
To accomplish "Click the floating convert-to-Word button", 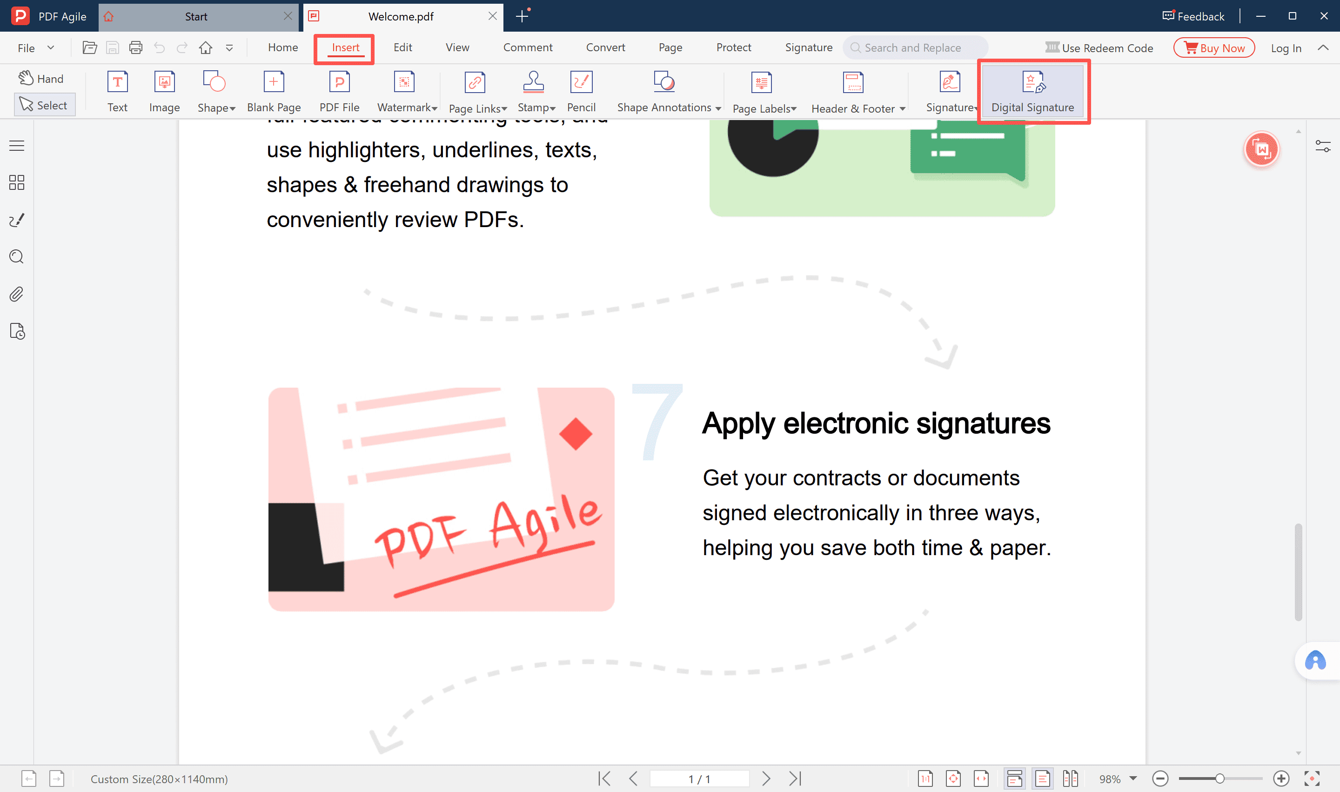I will coord(1261,149).
